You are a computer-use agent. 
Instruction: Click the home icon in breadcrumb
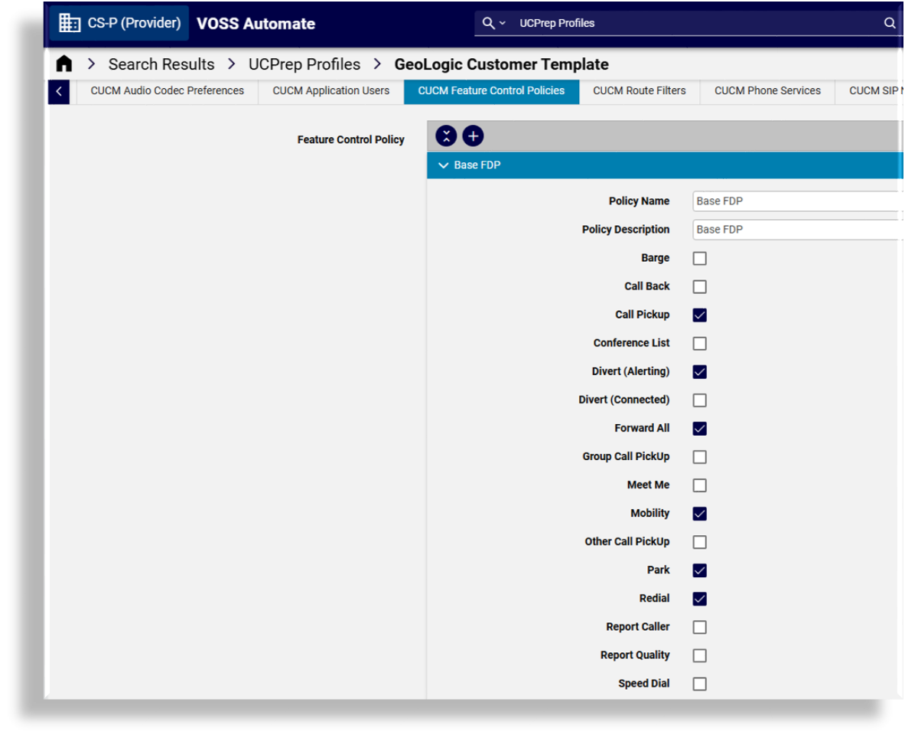tap(64, 64)
